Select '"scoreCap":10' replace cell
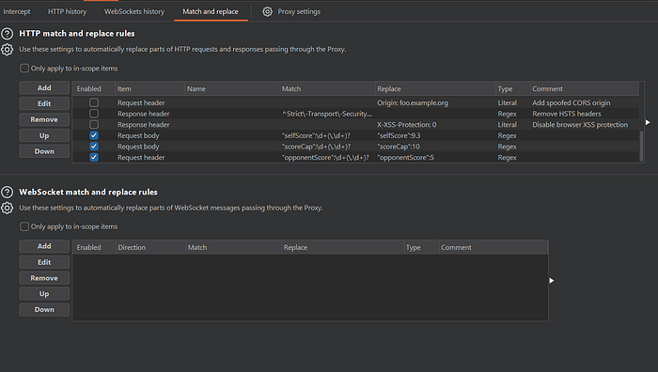 [x=435, y=147]
